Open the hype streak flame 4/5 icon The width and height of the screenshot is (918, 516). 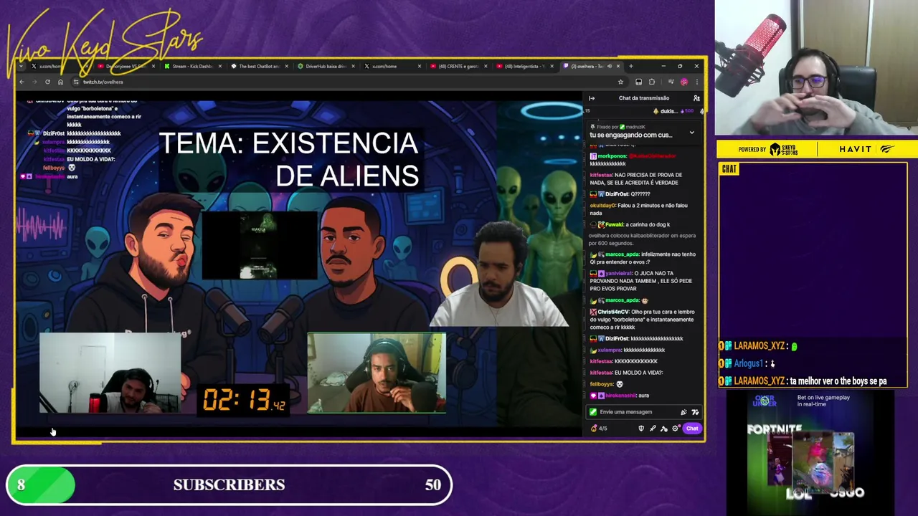pos(599,429)
